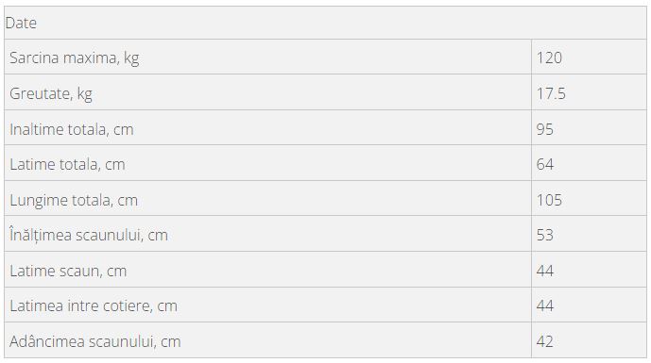Click the 44 value for Latime scaun
The width and height of the screenshot is (651, 363).
click(x=545, y=271)
